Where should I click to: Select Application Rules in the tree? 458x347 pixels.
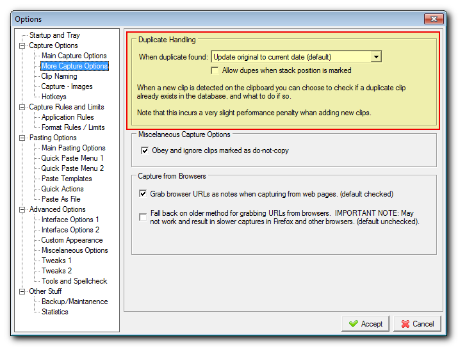[x=67, y=117]
